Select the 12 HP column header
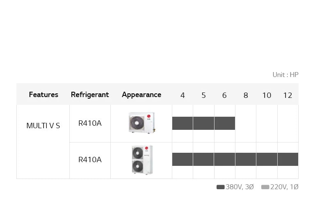The width and height of the screenshot is (315, 215). click(x=288, y=95)
